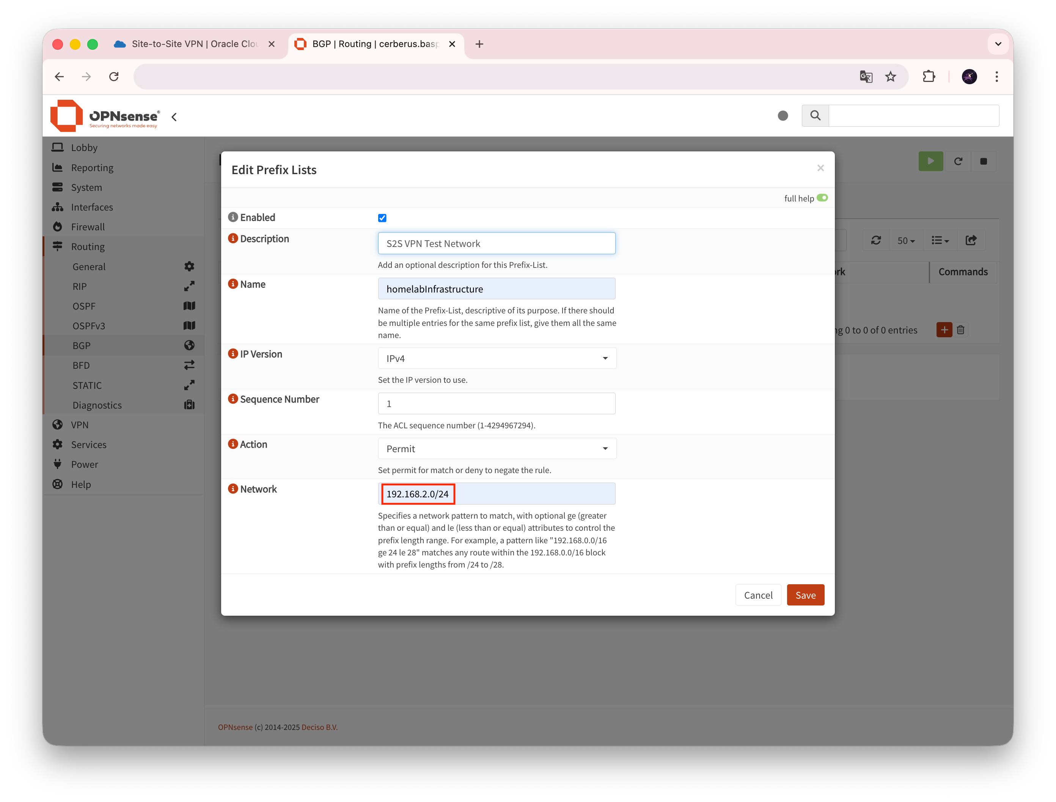Open a new browser tab
This screenshot has height=802, width=1056.
pos(479,44)
